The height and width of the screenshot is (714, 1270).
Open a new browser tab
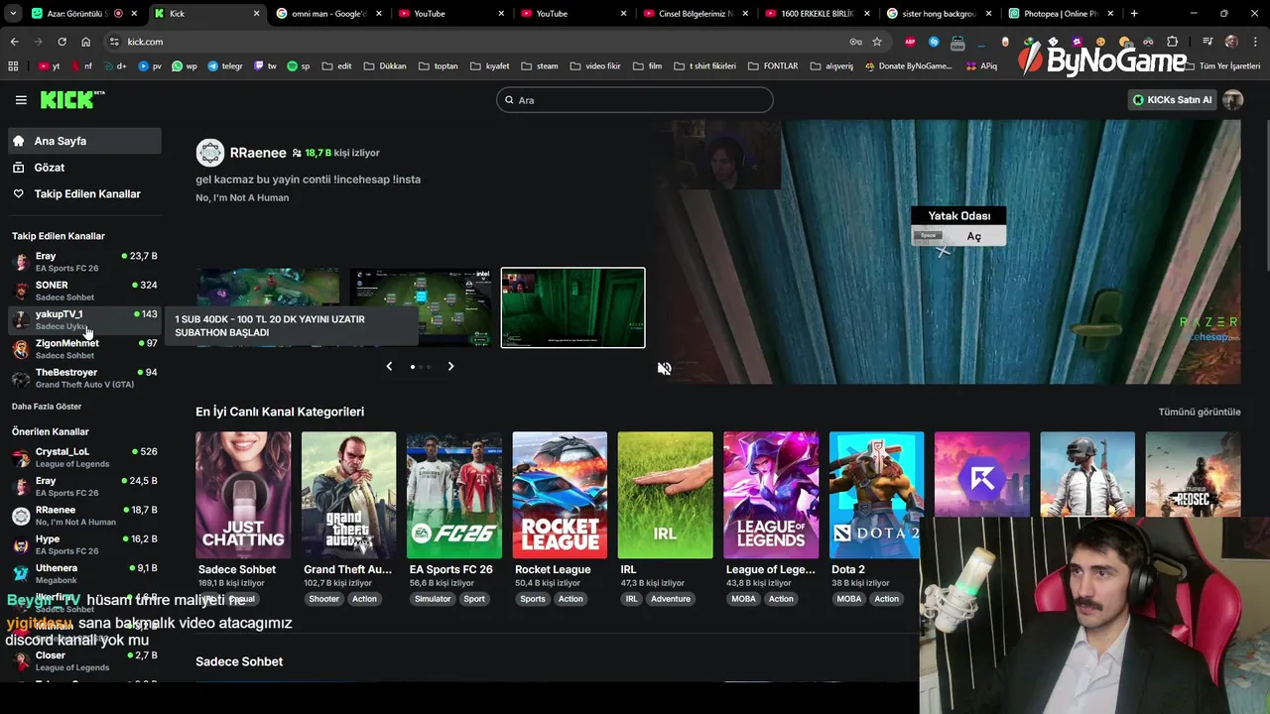1134,14
